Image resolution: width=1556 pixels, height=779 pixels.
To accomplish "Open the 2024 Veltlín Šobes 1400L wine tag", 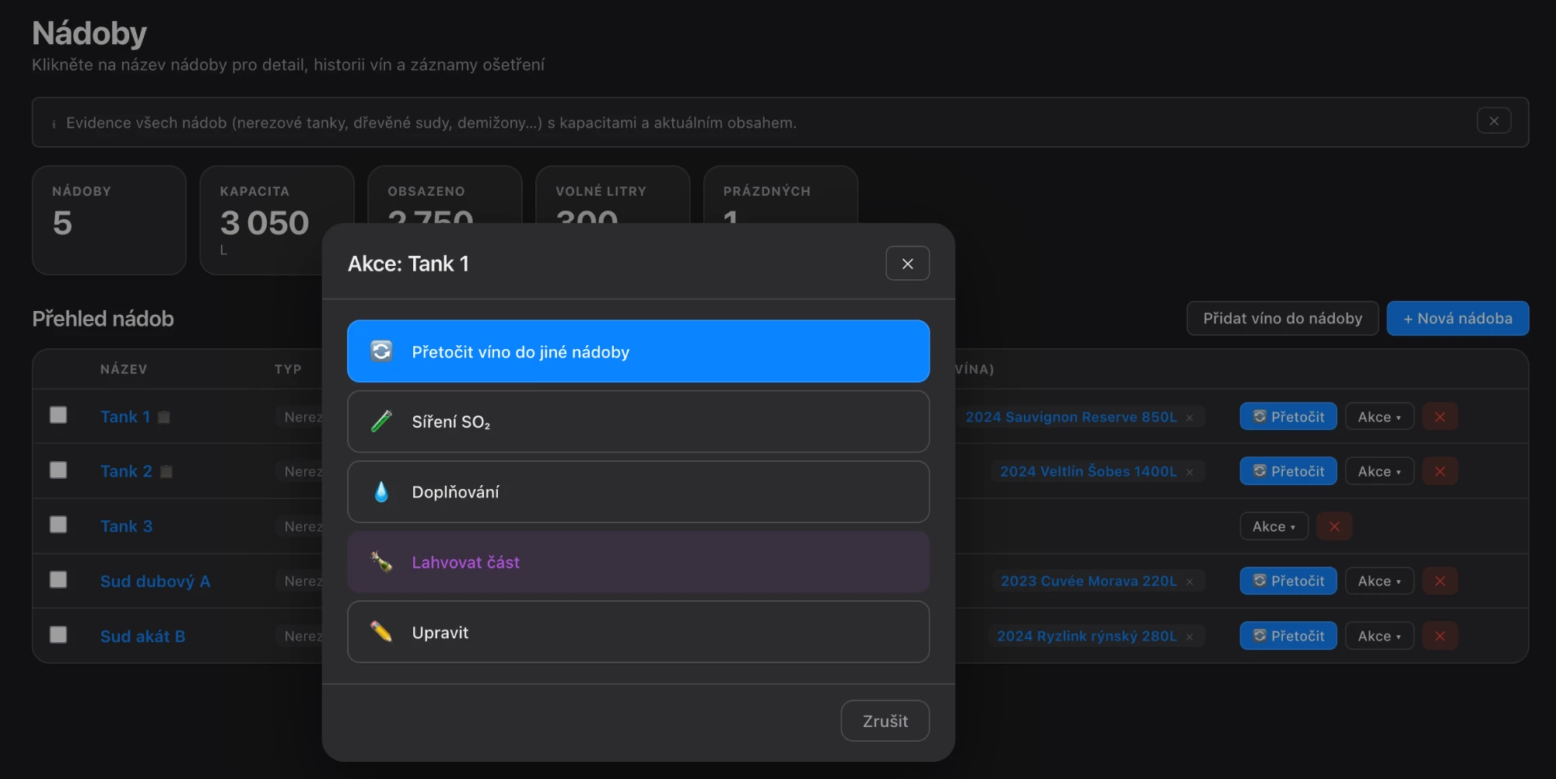I will tap(1088, 471).
